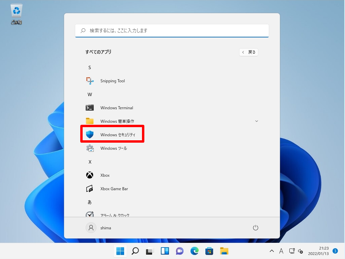Jump to the letter X section header
Image resolution: width=345 pixels, height=259 pixels.
(x=90, y=162)
